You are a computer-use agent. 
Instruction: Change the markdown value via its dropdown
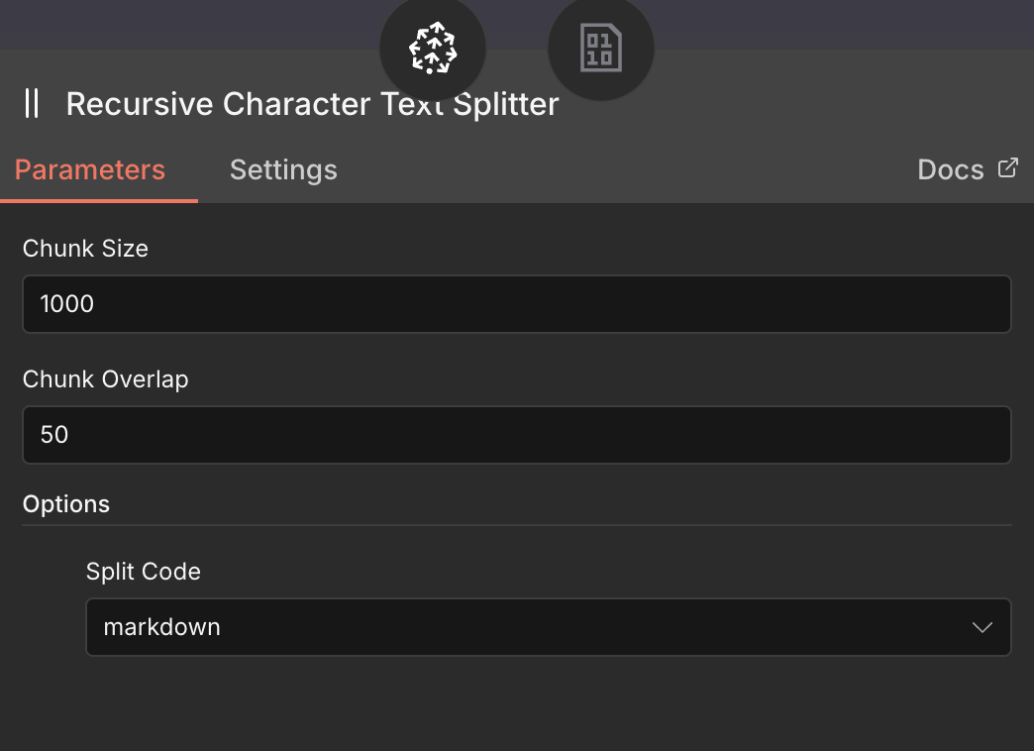coord(548,627)
